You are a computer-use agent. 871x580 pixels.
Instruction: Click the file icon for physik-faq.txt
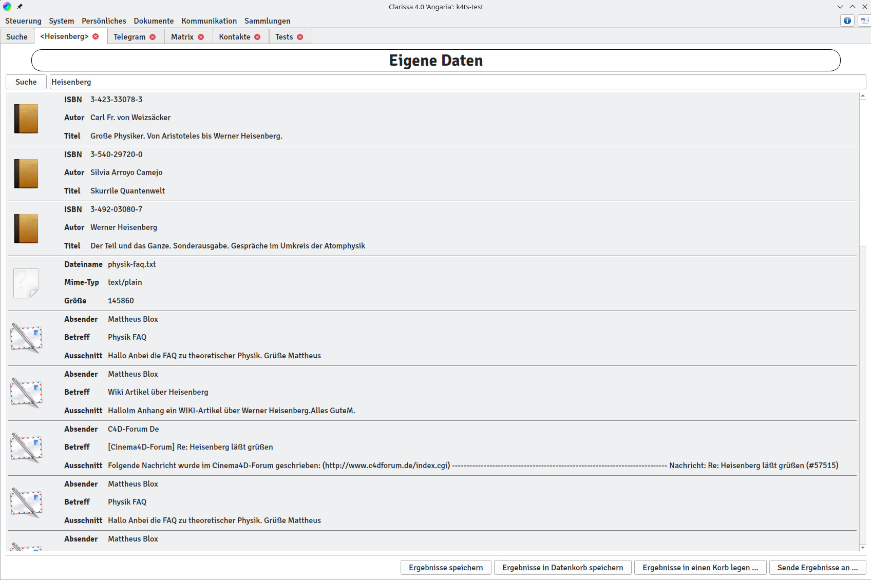click(x=26, y=283)
